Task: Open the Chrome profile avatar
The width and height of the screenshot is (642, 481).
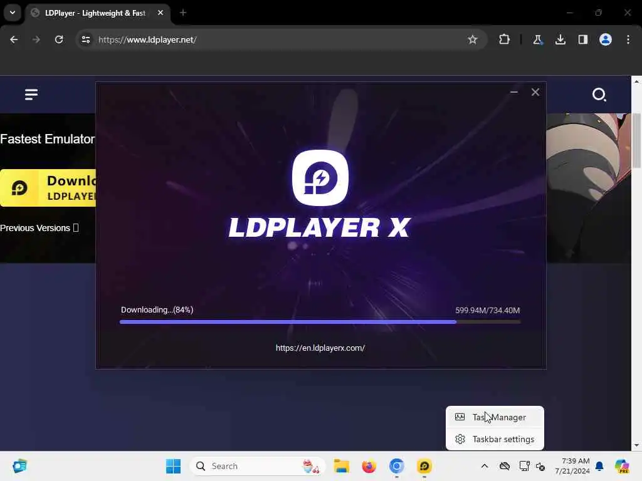Action: tap(606, 39)
